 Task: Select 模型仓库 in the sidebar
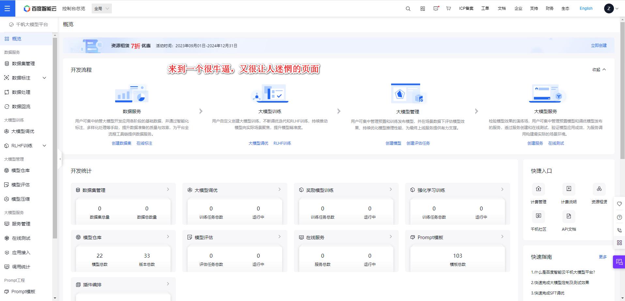pyautogui.click(x=20, y=170)
